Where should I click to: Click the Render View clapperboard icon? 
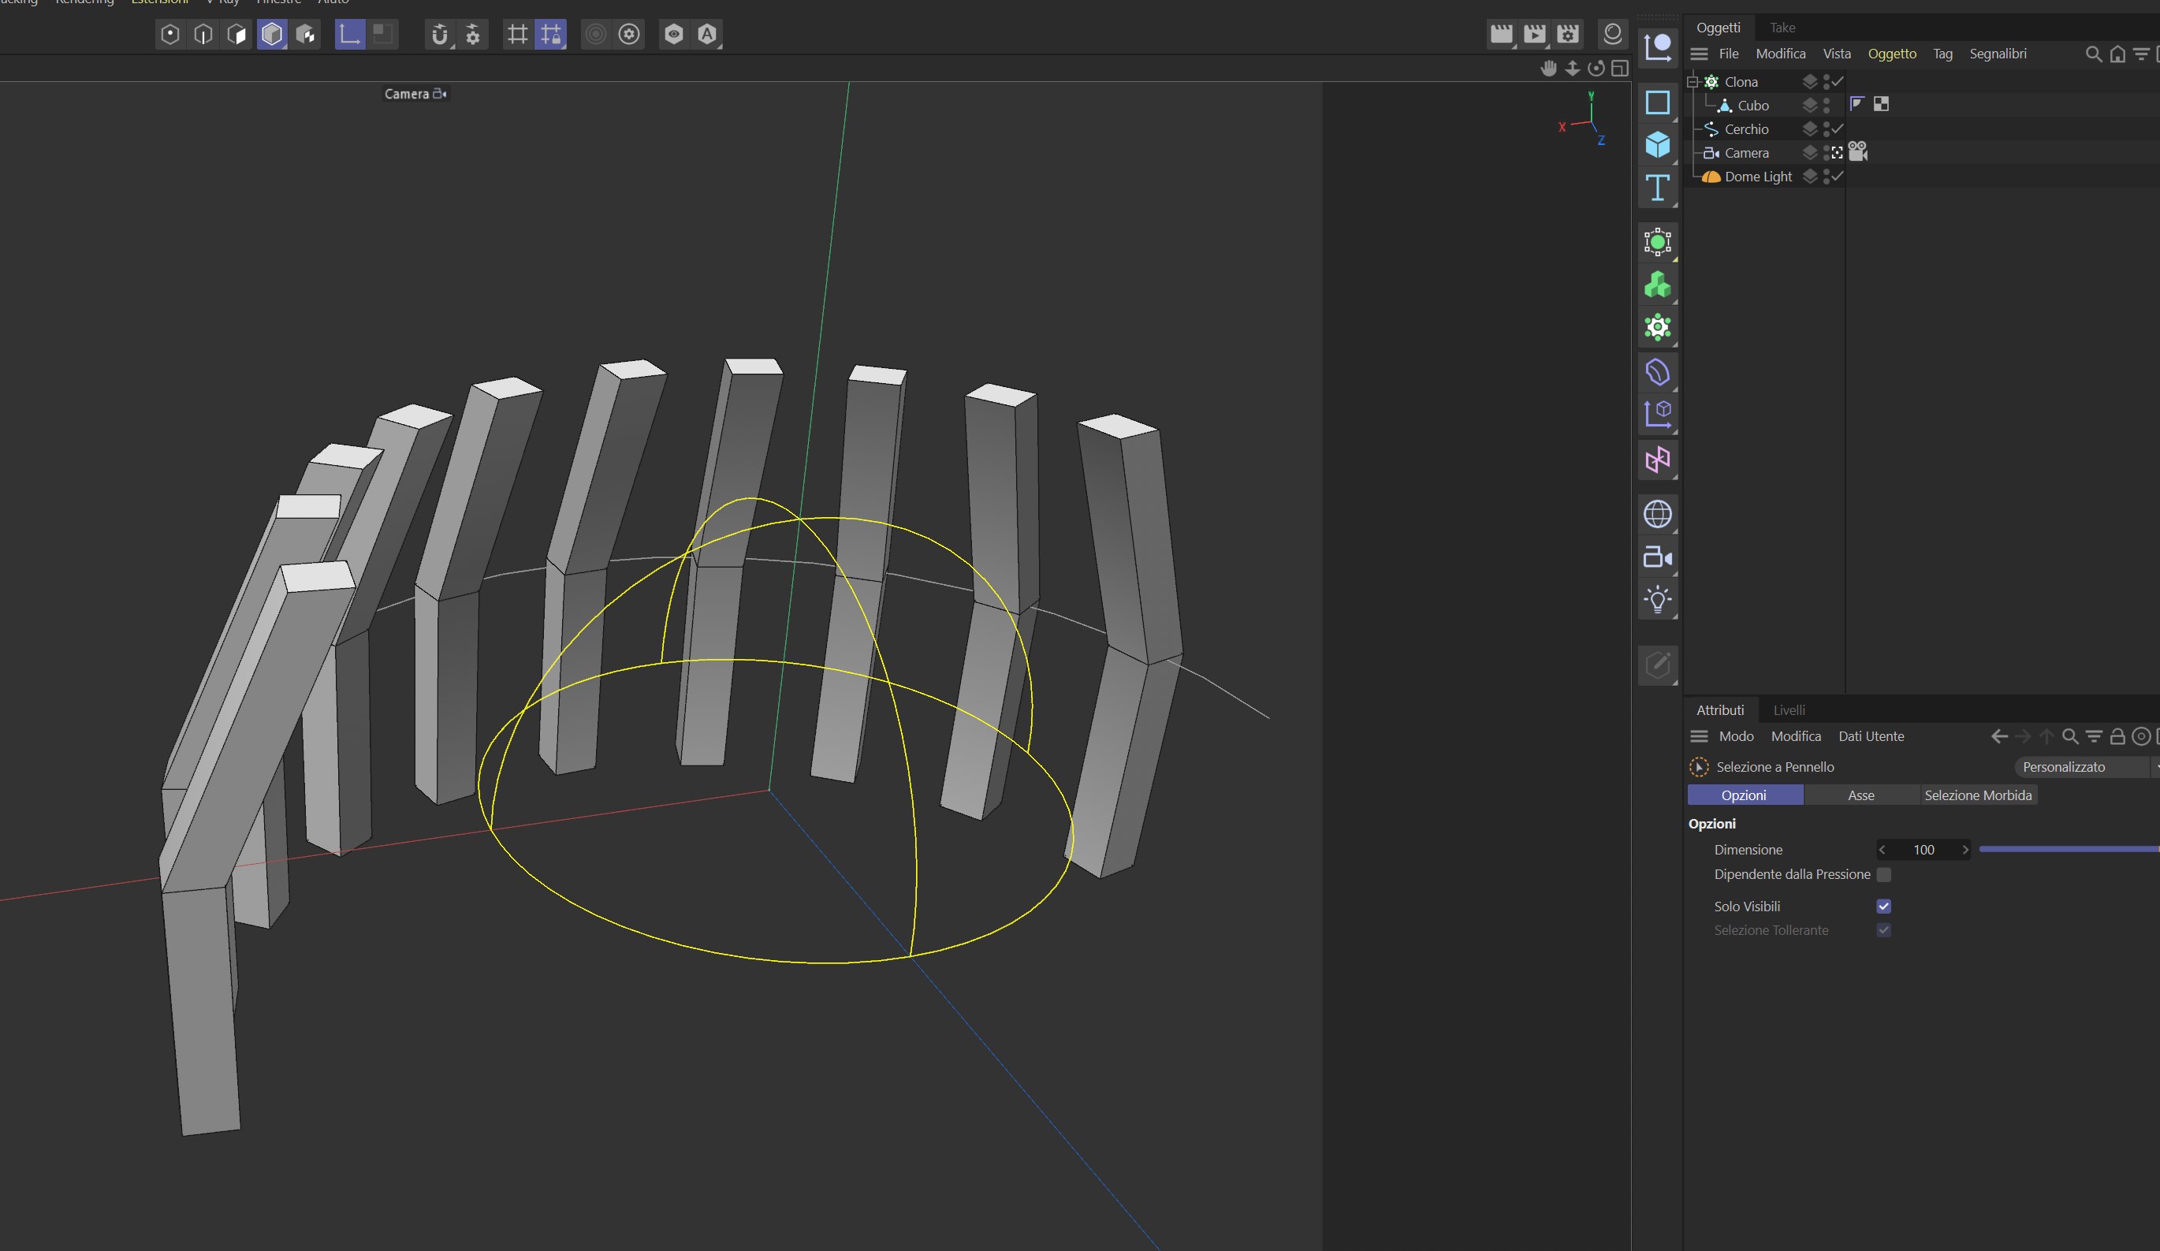pyautogui.click(x=1501, y=34)
